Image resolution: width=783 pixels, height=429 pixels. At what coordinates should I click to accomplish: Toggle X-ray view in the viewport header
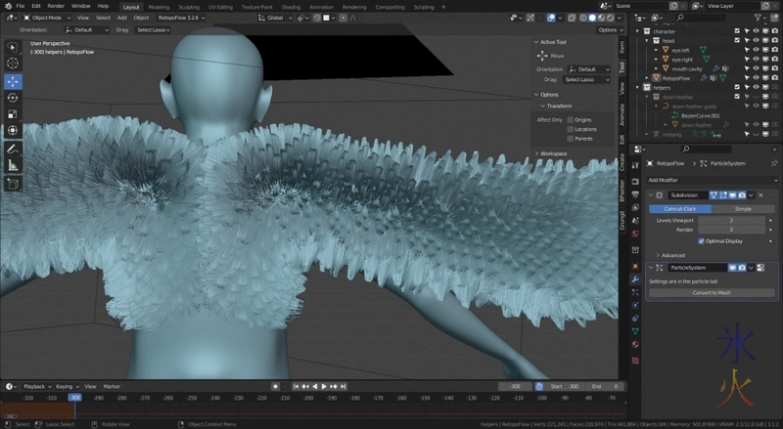[572, 18]
